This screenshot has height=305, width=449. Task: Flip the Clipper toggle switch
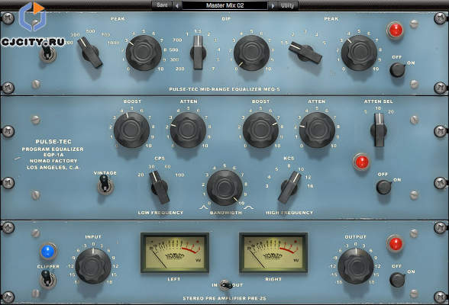[x=47, y=279]
